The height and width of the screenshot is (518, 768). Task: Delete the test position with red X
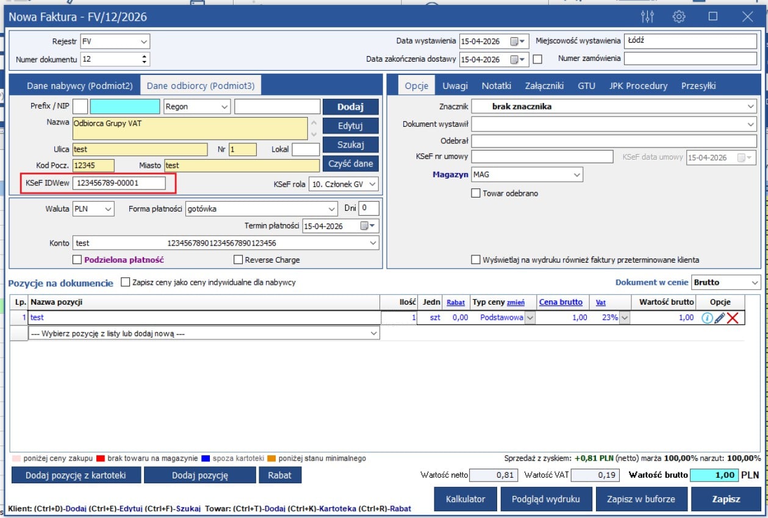tap(732, 318)
